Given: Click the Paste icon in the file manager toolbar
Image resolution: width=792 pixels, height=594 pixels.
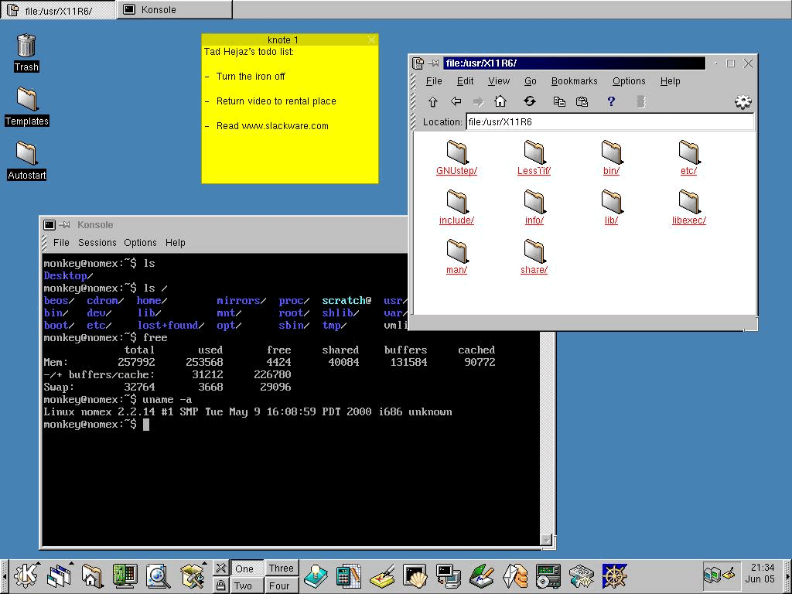Looking at the screenshot, I should pyautogui.click(x=582, y=101).
